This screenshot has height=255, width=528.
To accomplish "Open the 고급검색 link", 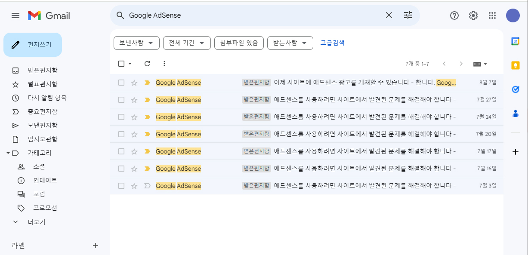I will [x=332, y=43].
